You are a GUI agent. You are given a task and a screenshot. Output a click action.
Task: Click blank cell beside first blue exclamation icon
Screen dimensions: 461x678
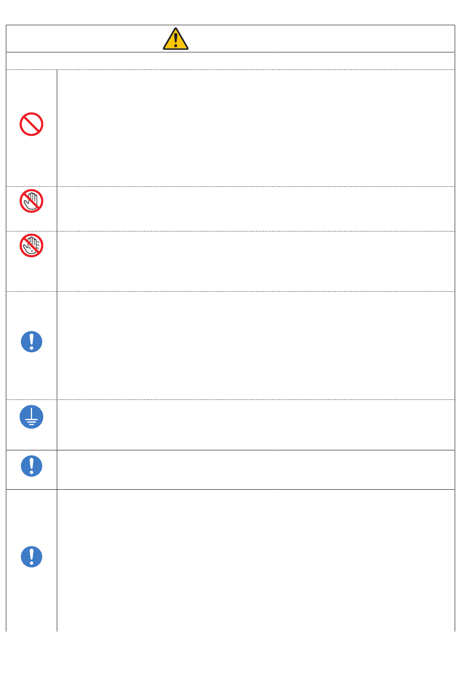click(256, 346)
